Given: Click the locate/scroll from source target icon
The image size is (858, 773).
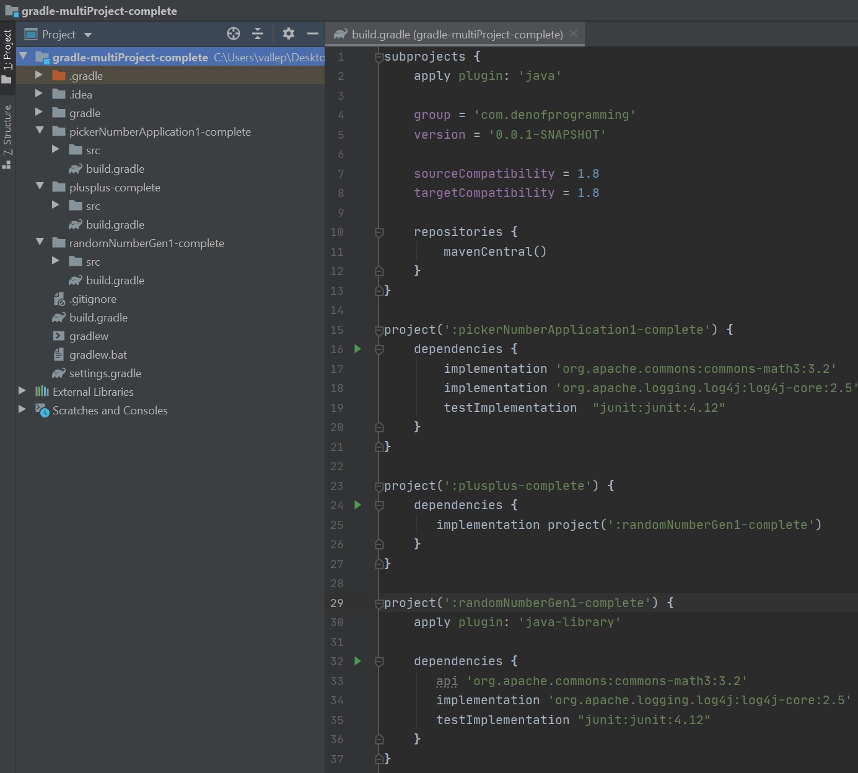Looking at the screenshot, I should point(234,34).
